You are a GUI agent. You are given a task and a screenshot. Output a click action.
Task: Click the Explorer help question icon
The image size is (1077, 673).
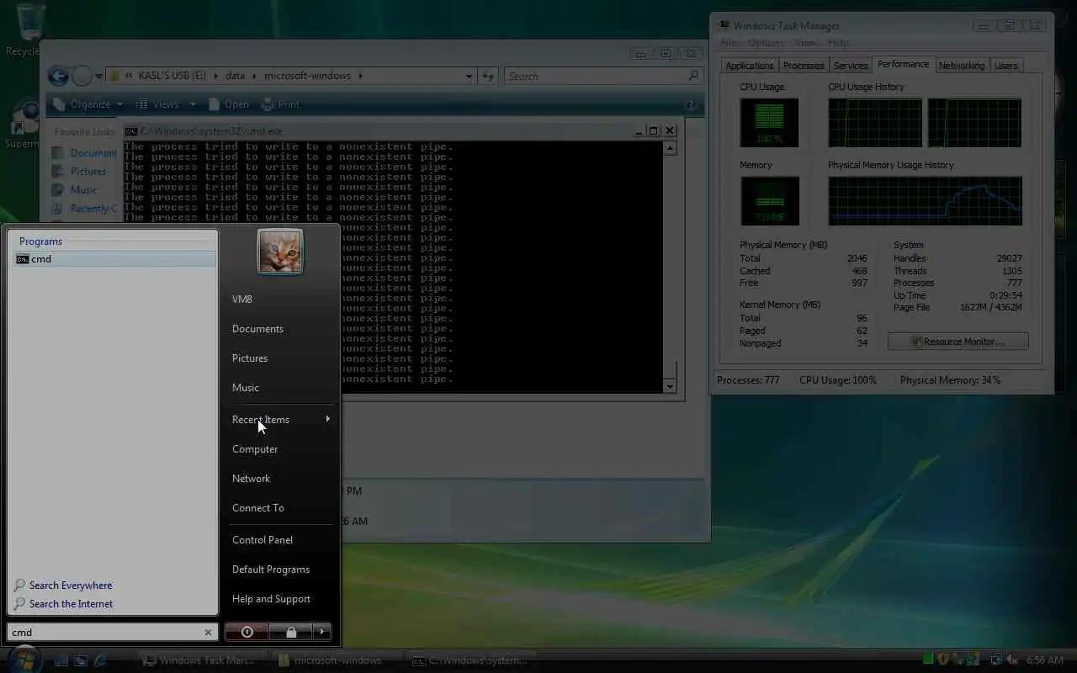pyautogui.click(x=691, y=105)
